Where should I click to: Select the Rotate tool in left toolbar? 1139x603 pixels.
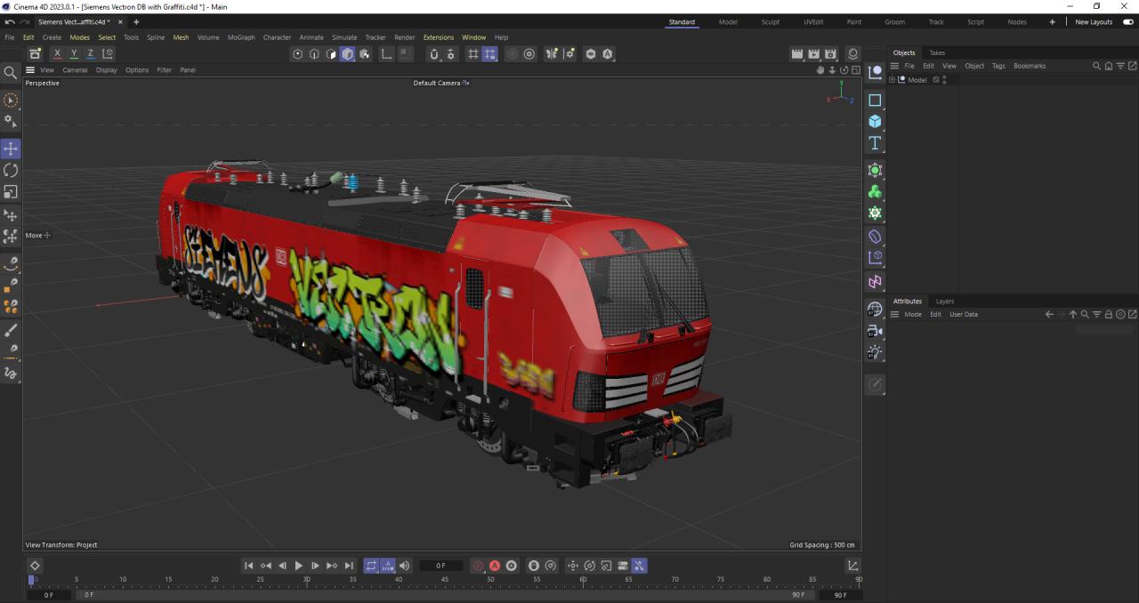[11, 170]
